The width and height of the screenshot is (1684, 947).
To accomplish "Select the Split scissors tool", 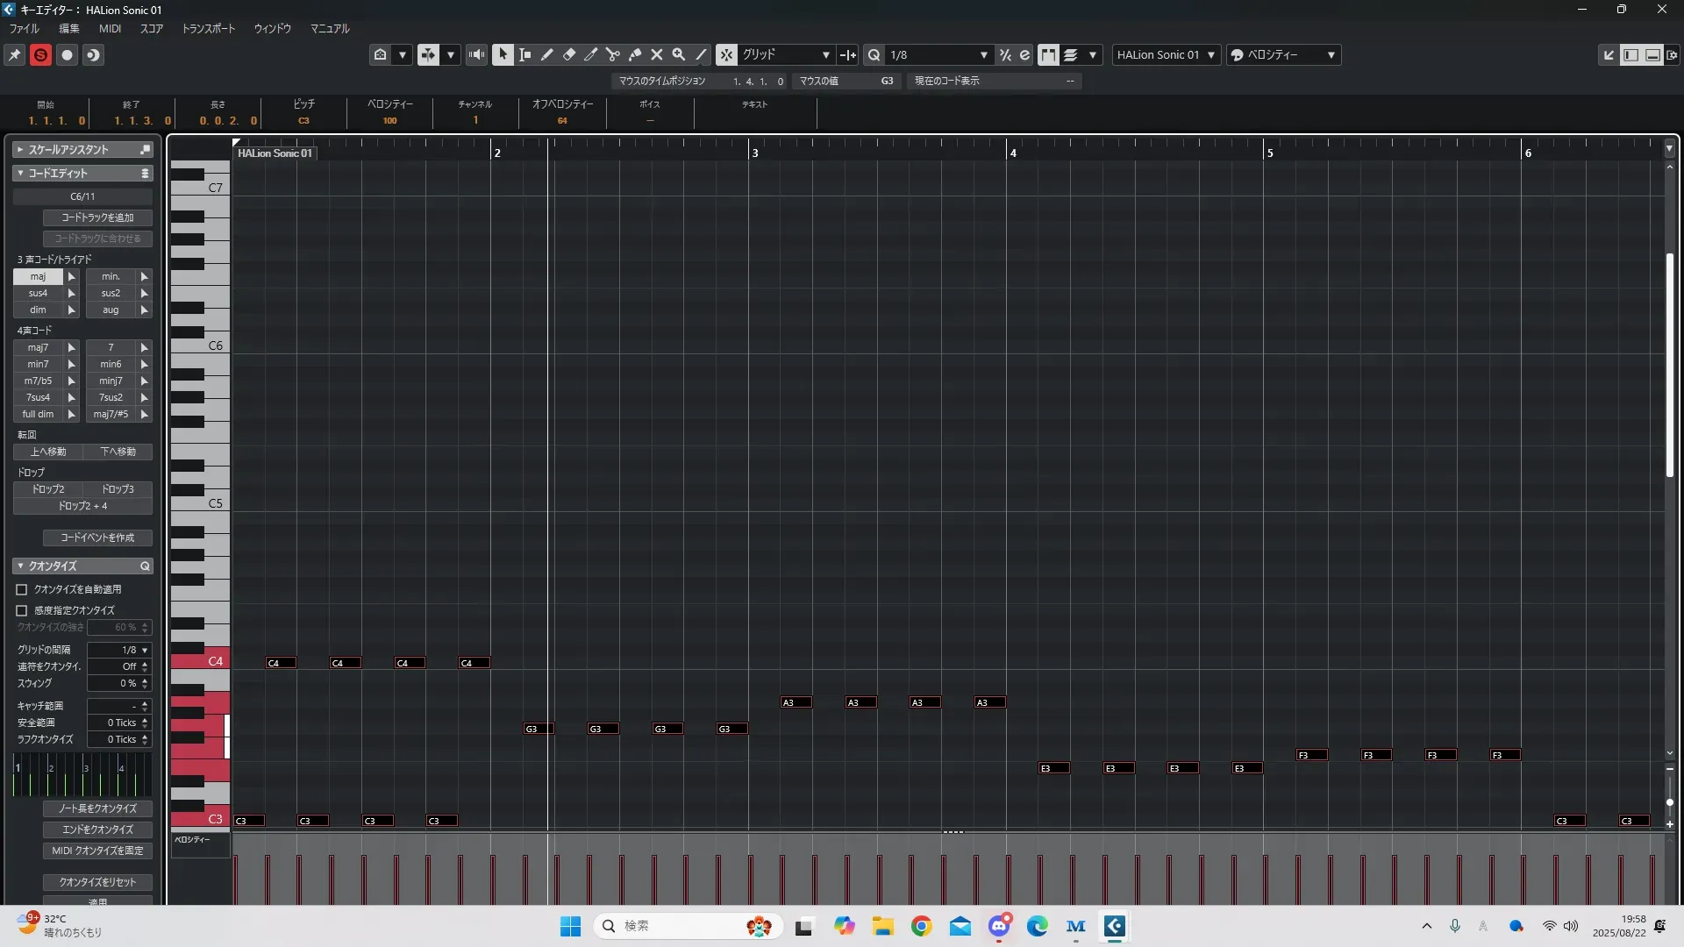I will (x=613, y=54).
